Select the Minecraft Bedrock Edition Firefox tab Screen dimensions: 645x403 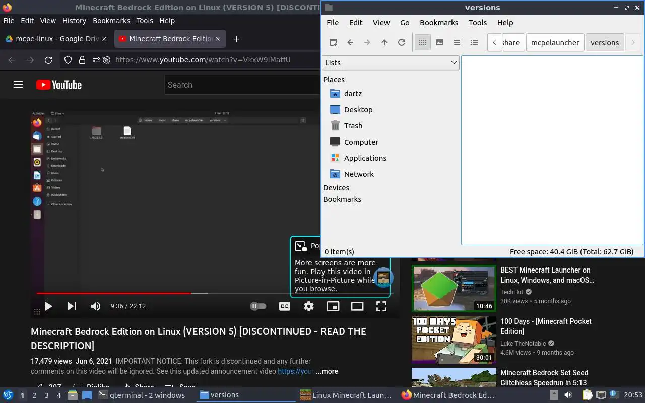[170, 39]
